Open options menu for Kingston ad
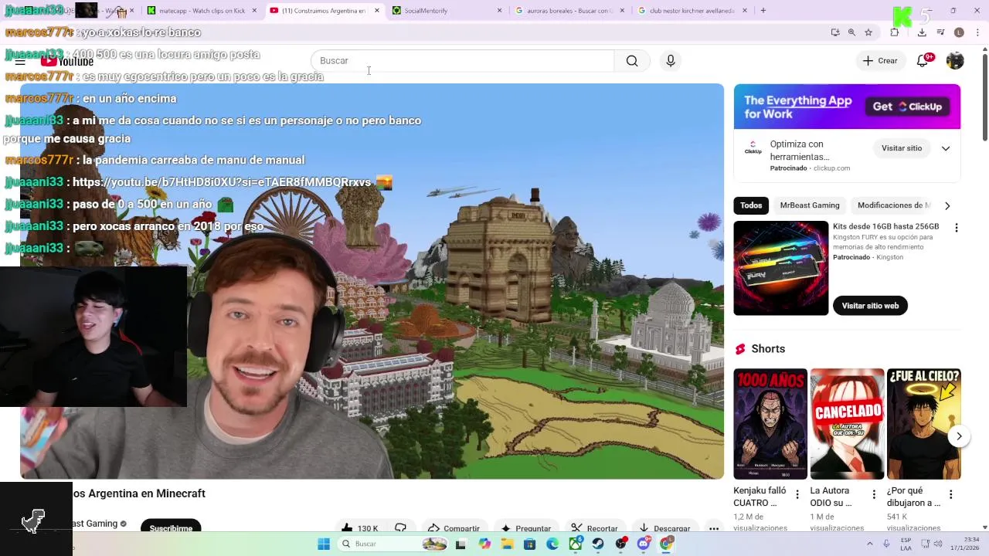The image size is (989, 556). coord(956,228)
